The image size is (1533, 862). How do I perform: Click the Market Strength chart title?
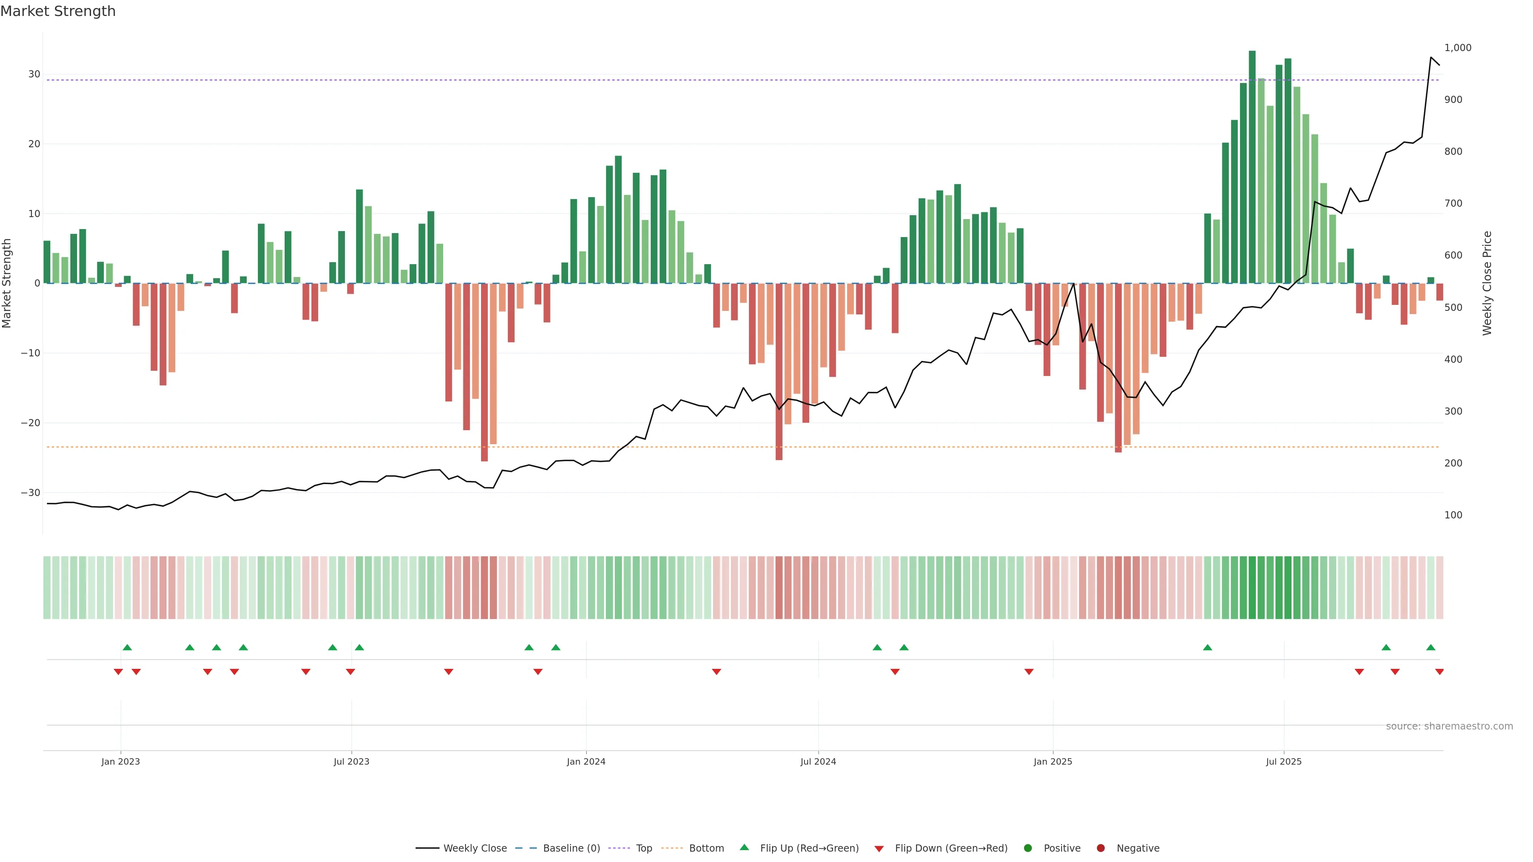(x=58, y=11)
